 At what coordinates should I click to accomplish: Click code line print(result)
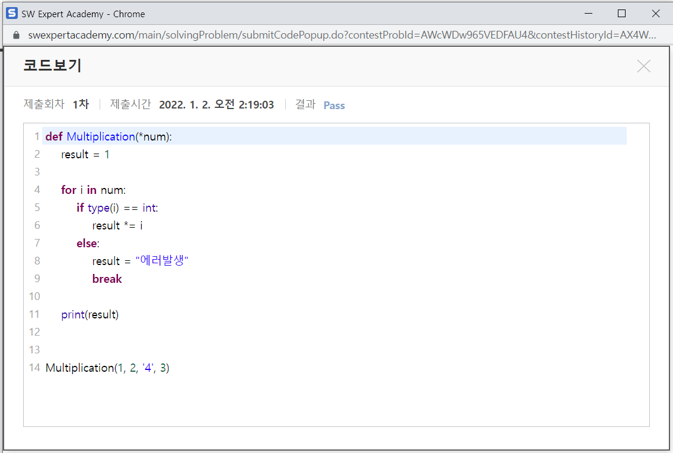(90, 314)
